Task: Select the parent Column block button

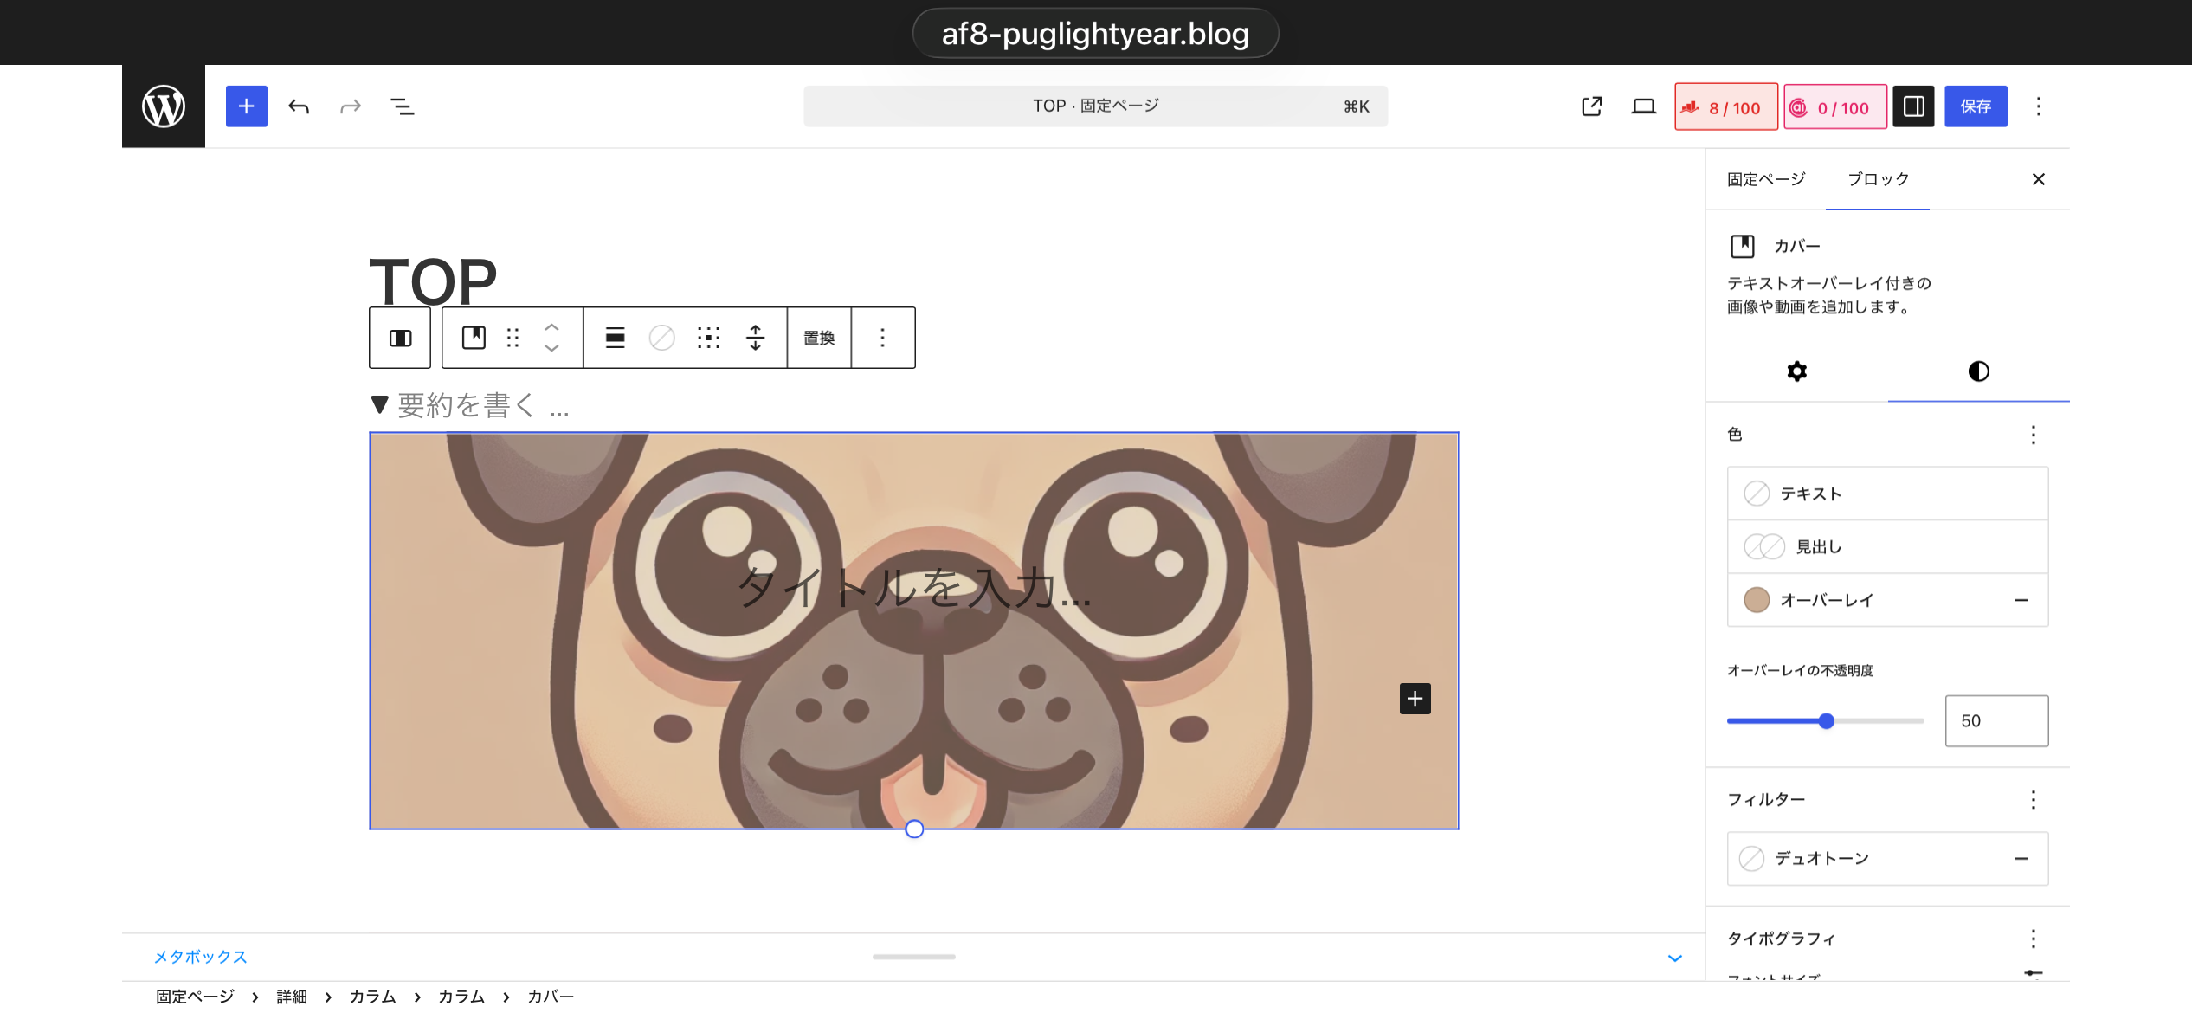Action: tap(400, 338)
